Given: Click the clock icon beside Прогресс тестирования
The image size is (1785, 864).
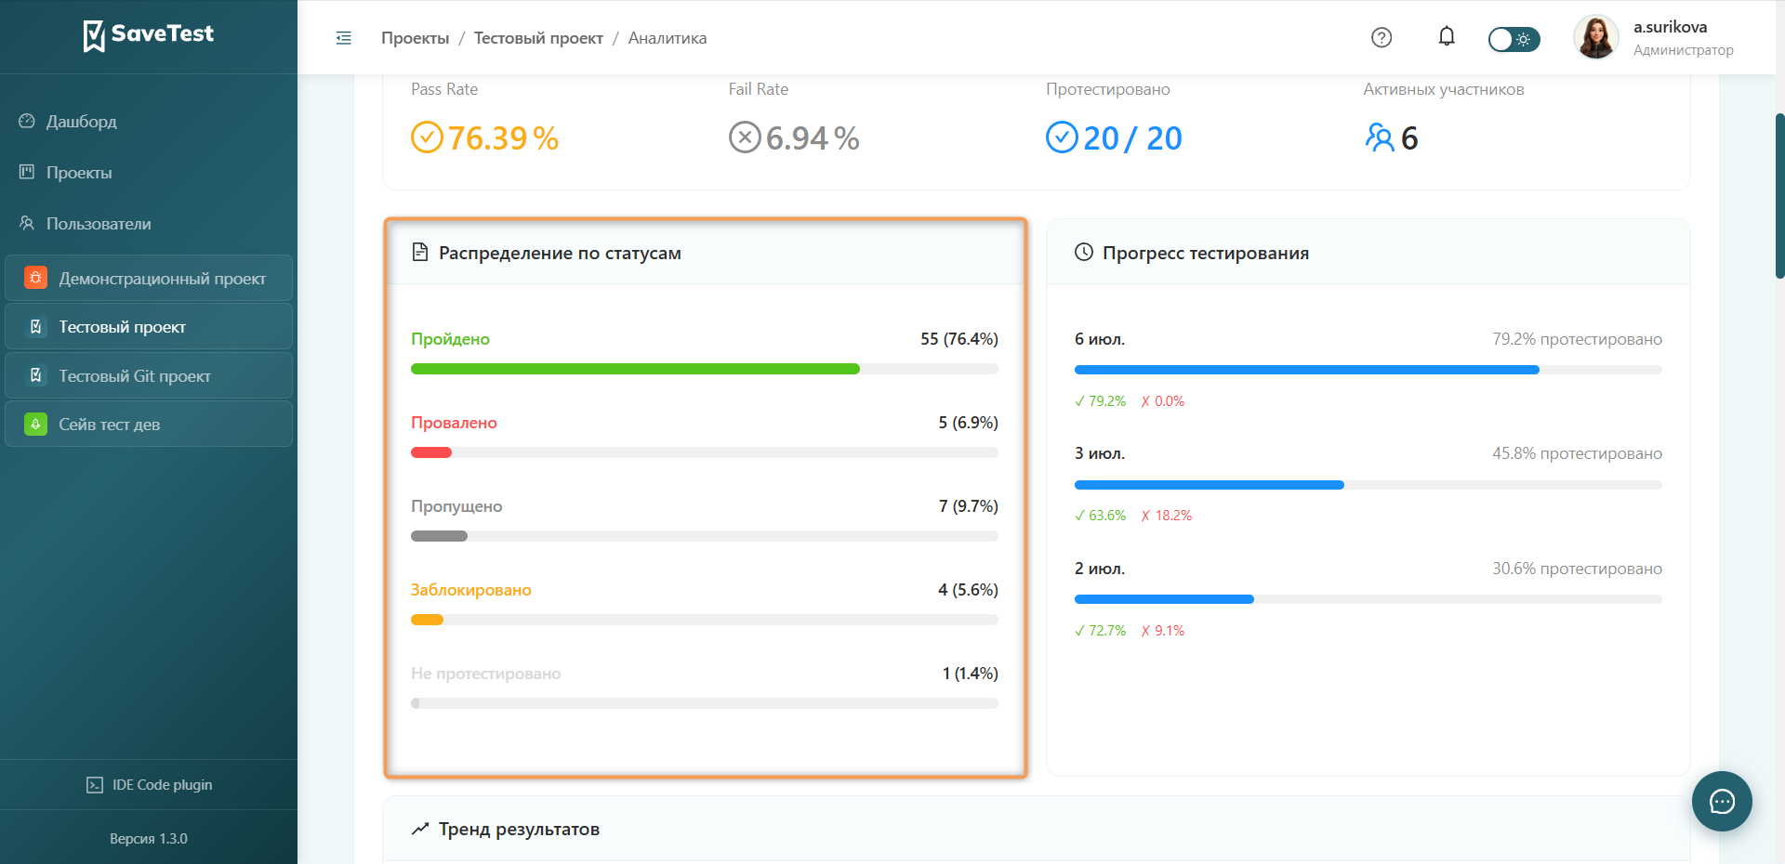Looking at the screenshot, I should coord(1084,252).
